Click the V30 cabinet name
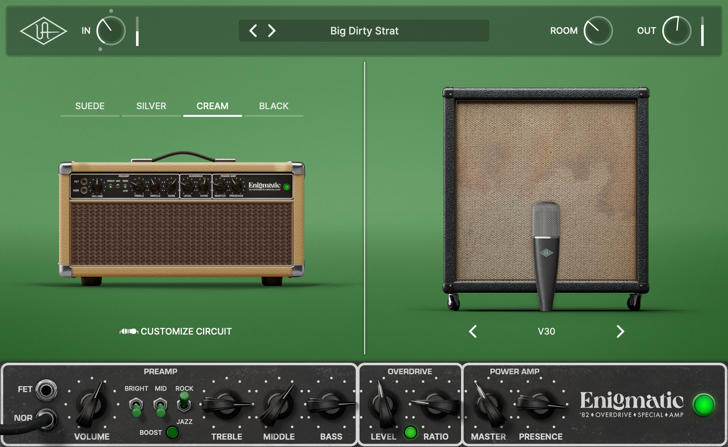This screenshot has width=728, height=447. click(546, 331)
